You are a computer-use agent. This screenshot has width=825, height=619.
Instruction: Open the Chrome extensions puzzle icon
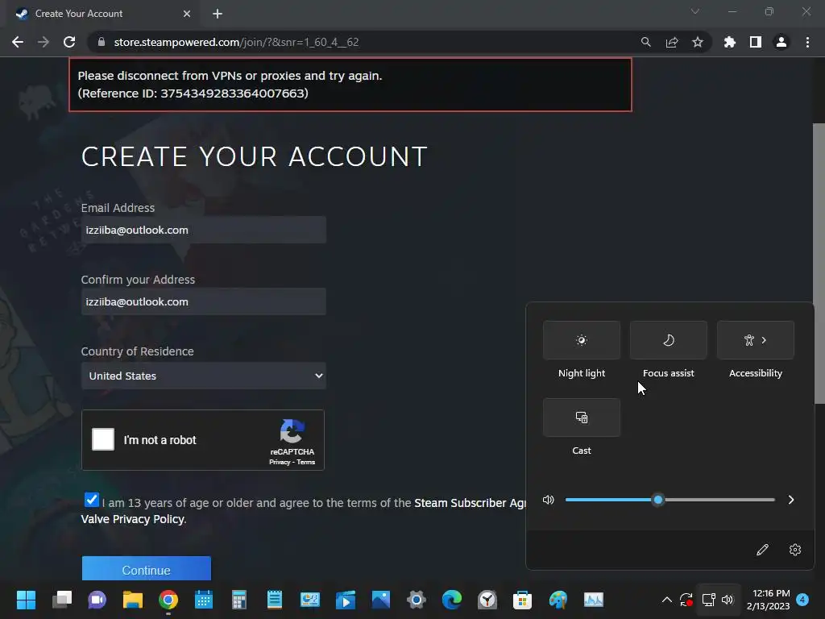coord(730,42)
